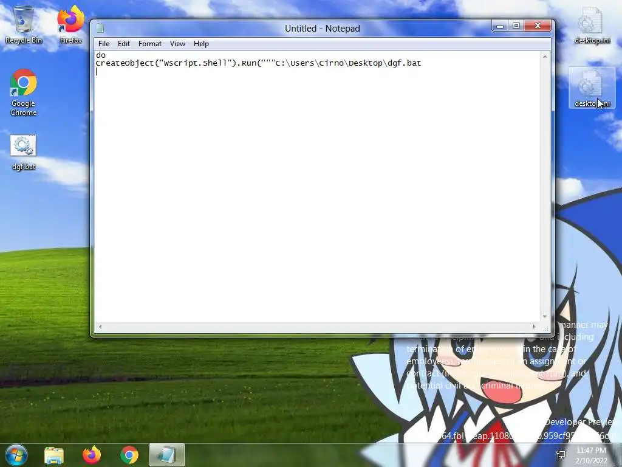The height and width of the screenshot is (467, 622).
Task: Close the Notepad window
Action: [538, 26]
